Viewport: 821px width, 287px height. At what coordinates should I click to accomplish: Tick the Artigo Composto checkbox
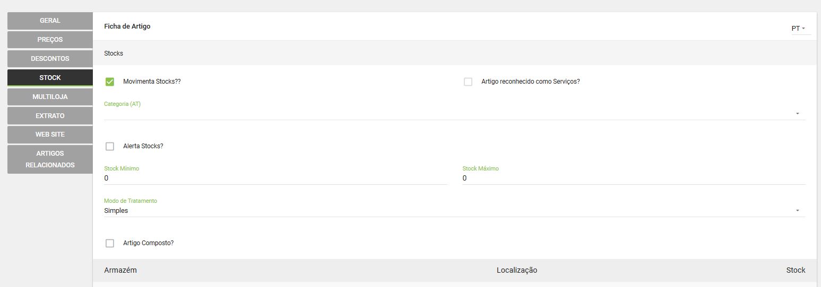[x=110, y=243]
